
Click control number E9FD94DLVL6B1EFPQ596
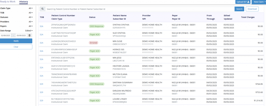(63, 58)
